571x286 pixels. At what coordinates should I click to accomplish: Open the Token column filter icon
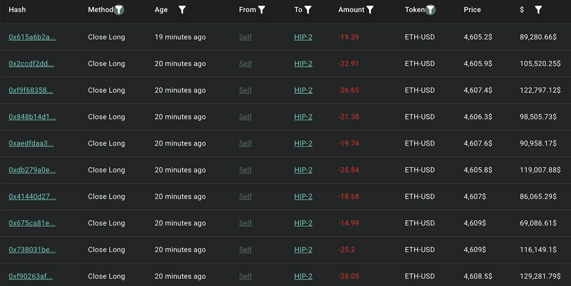(430, 9)
